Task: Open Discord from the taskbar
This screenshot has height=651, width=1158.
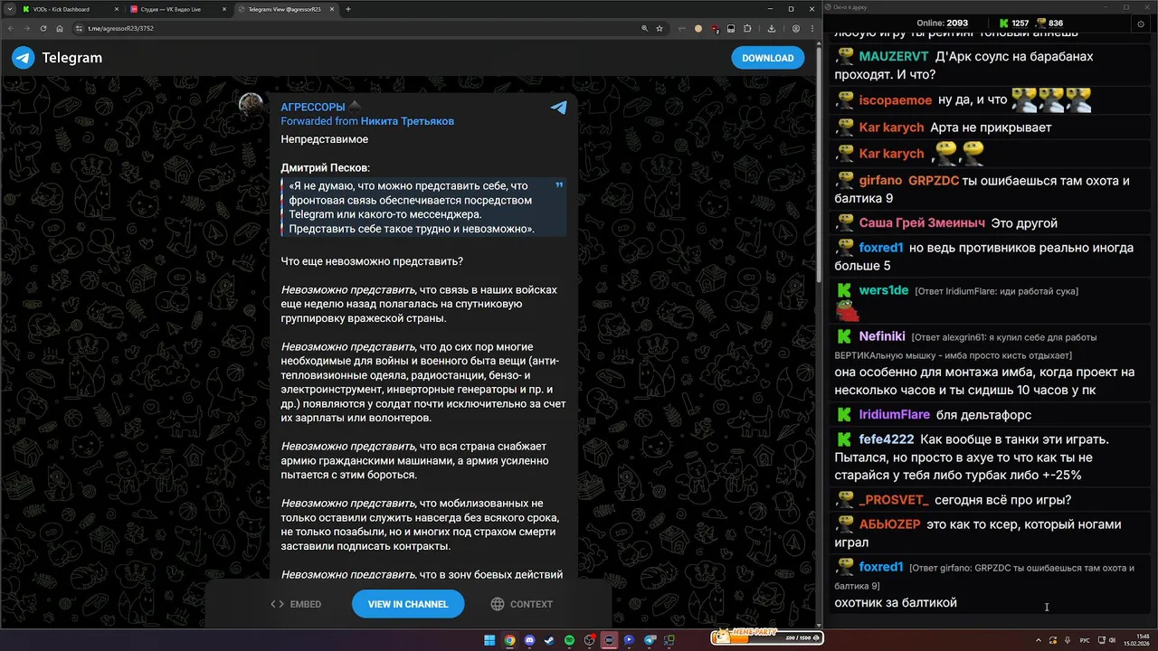Action: (530, 640)
